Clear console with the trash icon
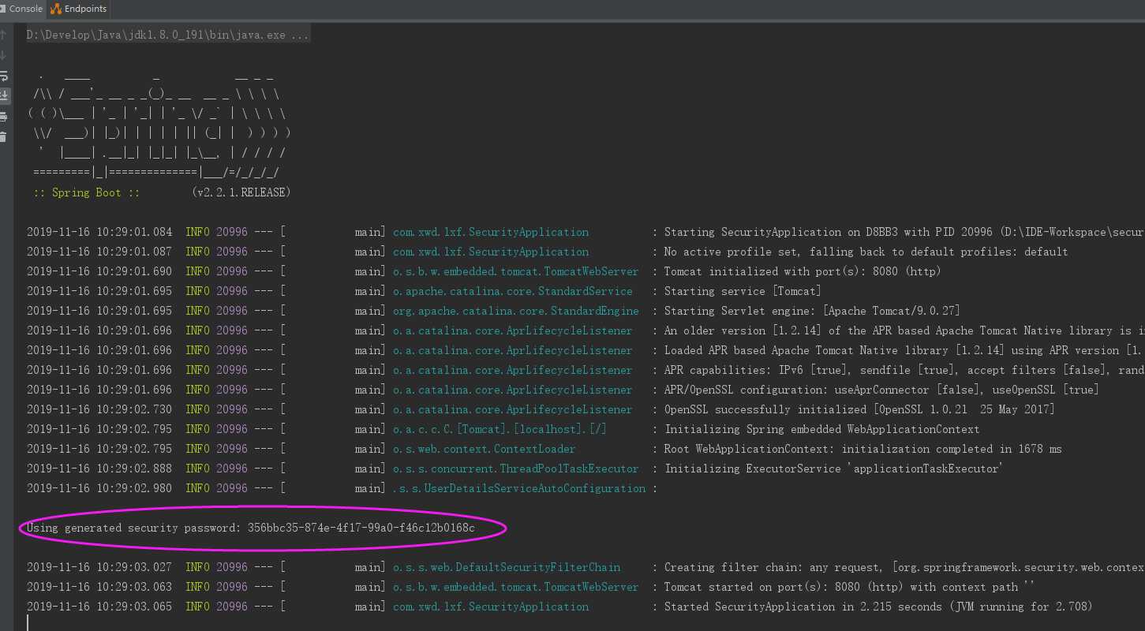The width and height of the screenshot is (1145, 631). coord(3,136)
